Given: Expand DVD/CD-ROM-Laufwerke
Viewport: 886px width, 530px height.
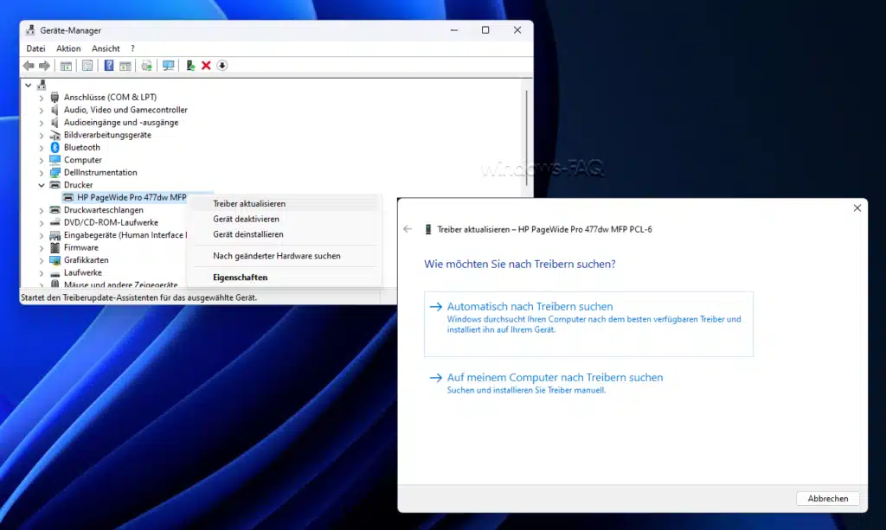Looking at the screenshot, I should tap(42, 223).
